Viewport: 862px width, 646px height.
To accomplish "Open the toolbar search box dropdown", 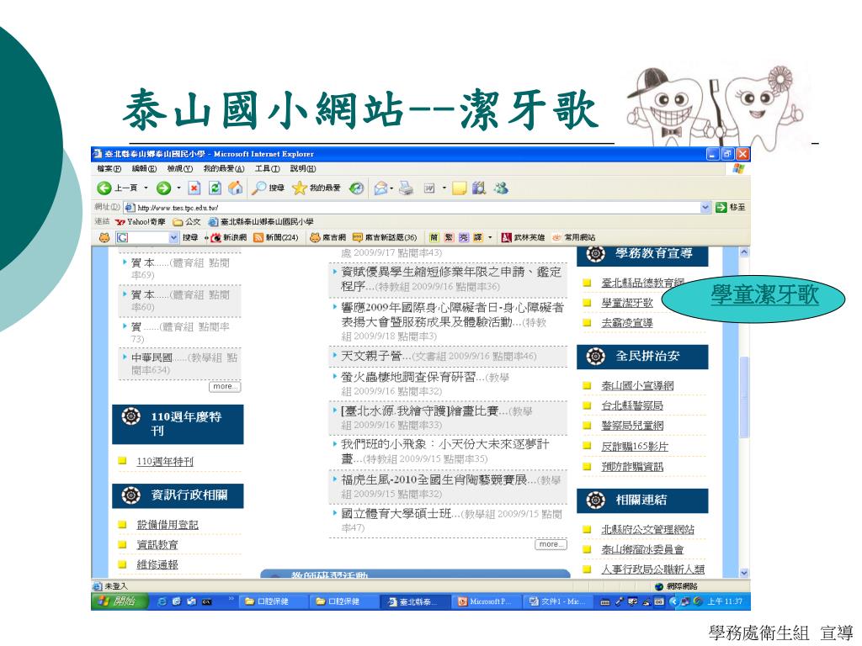I will [x=173, y=237].
